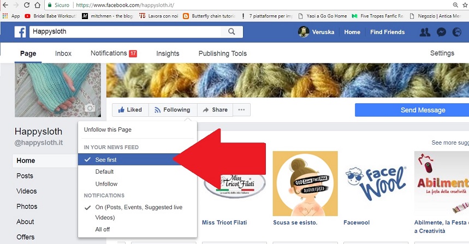This screenshot has width=469, height=244.
Task: Open Scusa se esisto page link
Action: click(295, 223)
